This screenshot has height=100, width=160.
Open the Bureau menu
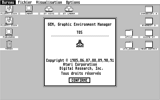[8, 2]
